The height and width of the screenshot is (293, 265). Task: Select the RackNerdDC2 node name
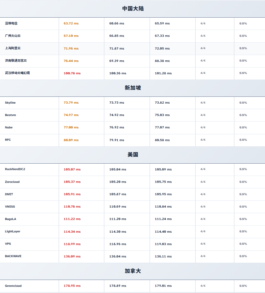click(x=15, y=169)
